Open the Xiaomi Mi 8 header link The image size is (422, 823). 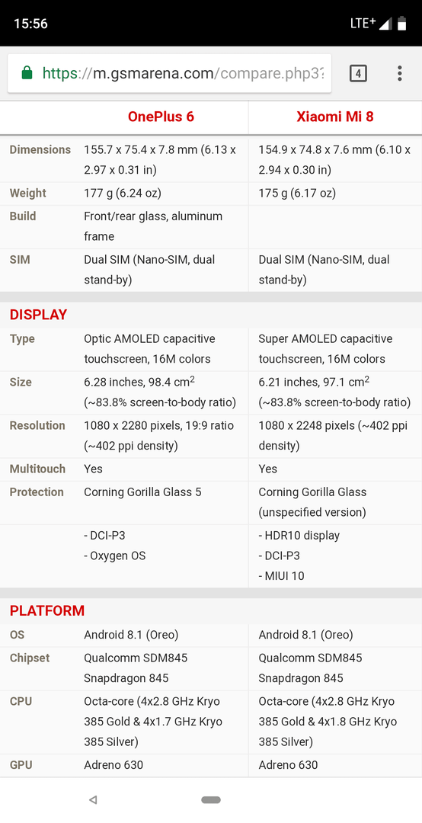coord(335,116)
